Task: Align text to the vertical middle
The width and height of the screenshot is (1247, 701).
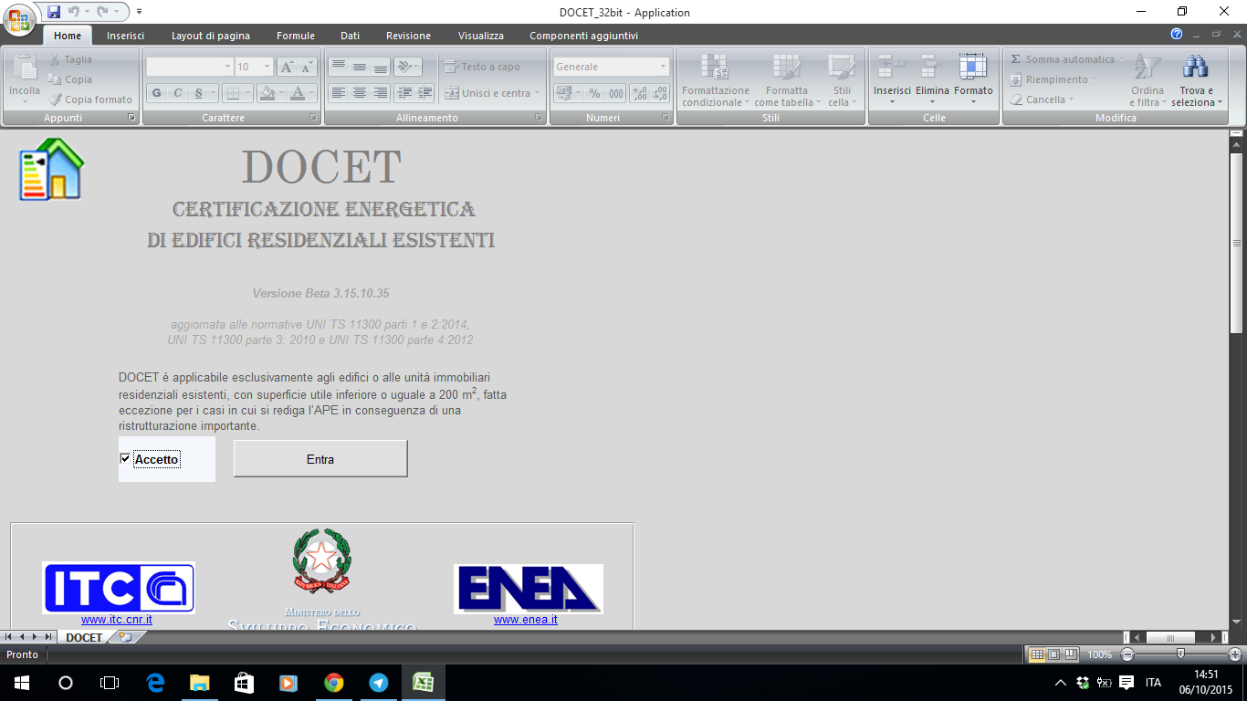Action: [359, 67]
